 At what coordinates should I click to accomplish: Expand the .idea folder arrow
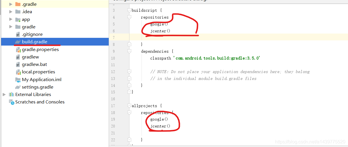tap(11, 12)
